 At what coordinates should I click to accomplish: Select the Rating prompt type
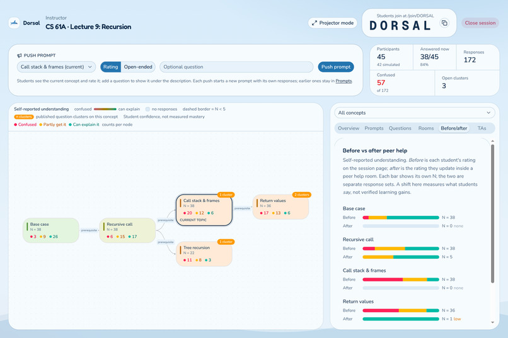coord(110,67)
